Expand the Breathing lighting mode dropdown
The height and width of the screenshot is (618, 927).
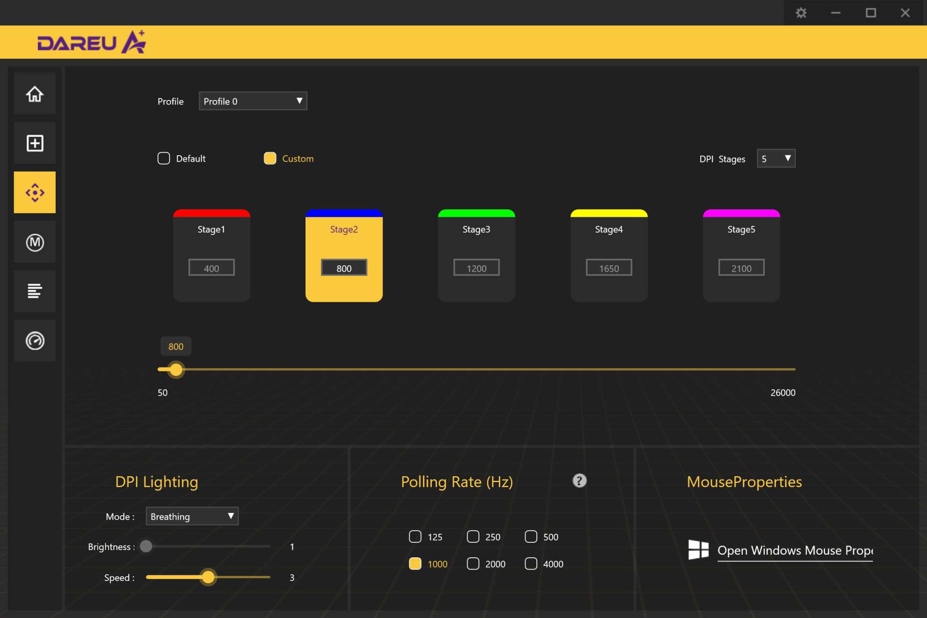[192, 516]
